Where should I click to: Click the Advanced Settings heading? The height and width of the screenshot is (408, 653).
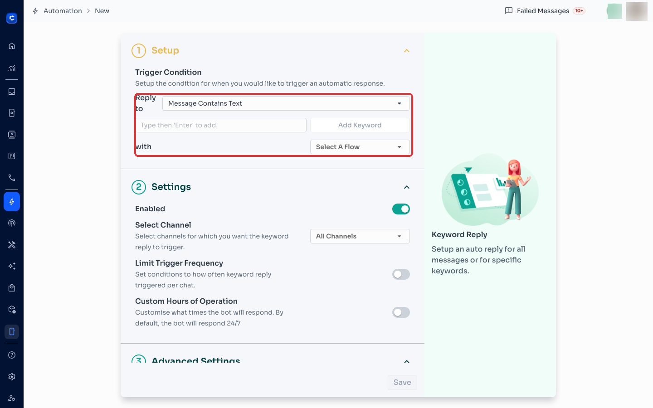tap(196, 360)
